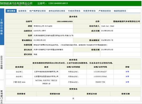Image resolution: width=142 pixels, height=104 pixels.
Task: Click the 股东信息 section heading
Action: click(73, 60)
